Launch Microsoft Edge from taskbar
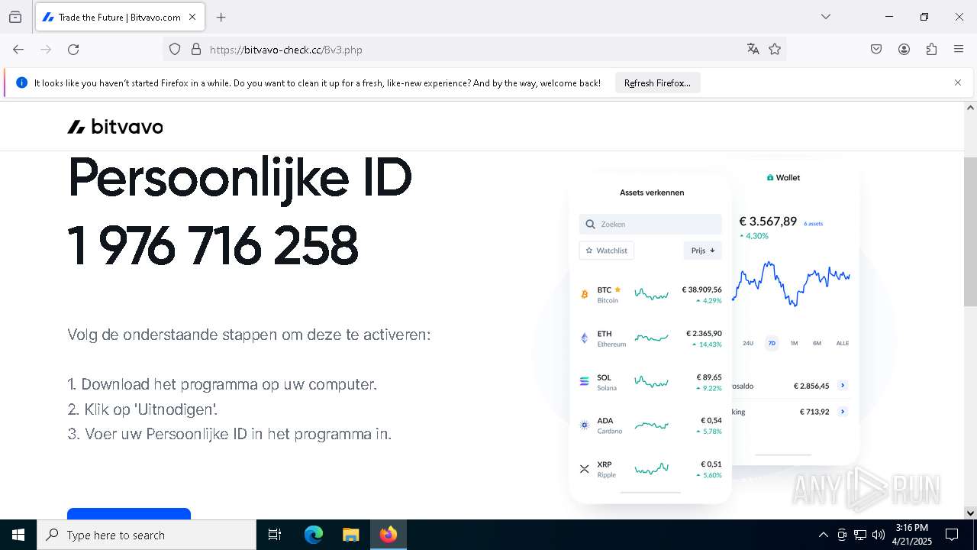This screenshot has height=550, width=977. (314, 535)
